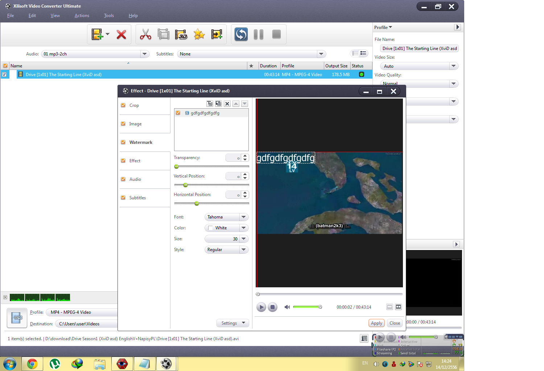Delete the selected watermark with X icon

pos(227,104)
